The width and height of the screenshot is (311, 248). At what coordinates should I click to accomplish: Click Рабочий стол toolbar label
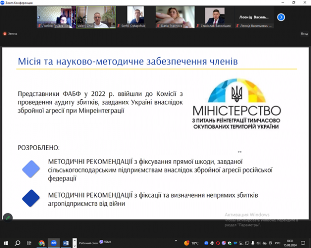point(88,243)
